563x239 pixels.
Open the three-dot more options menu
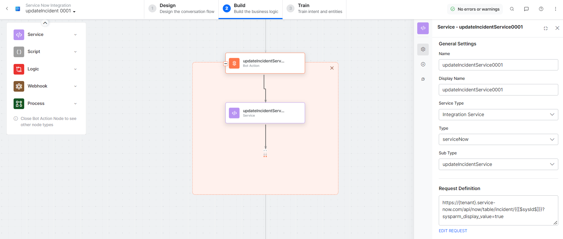(555, 9)
